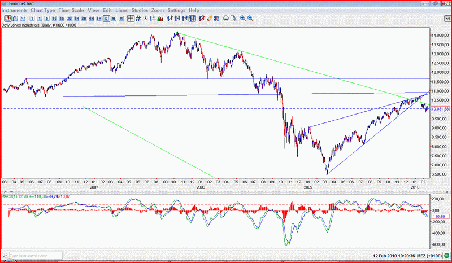Switch to 8H time scale
Image resolution: width=452 pixels, height=263 pixels.
click(99, 19)
